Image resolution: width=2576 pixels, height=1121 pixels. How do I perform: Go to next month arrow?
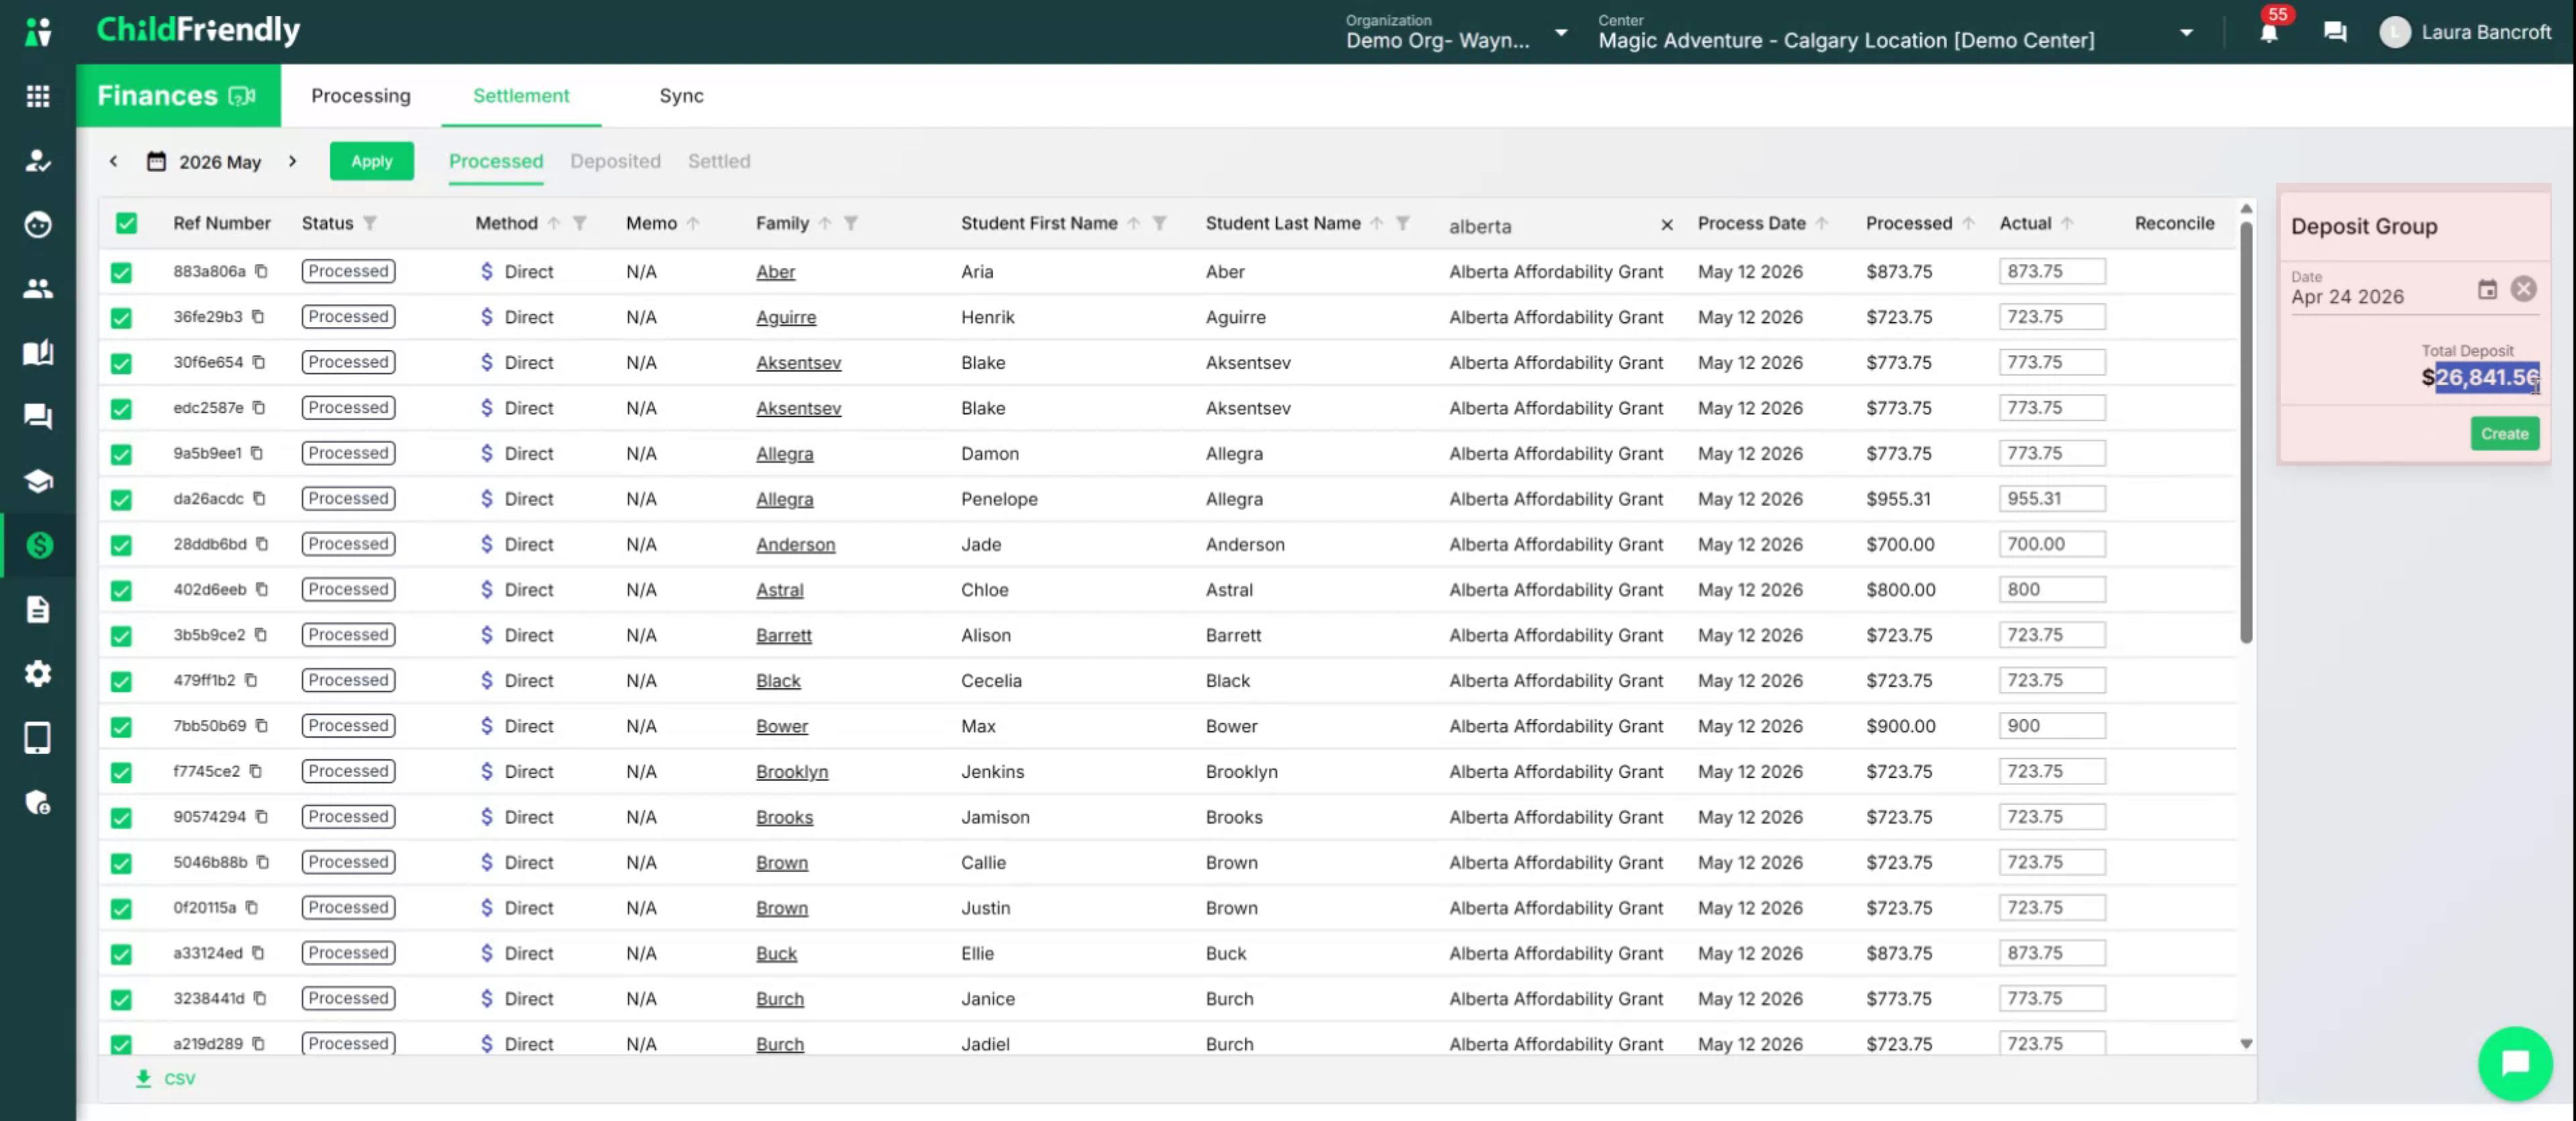pos(292,160)
